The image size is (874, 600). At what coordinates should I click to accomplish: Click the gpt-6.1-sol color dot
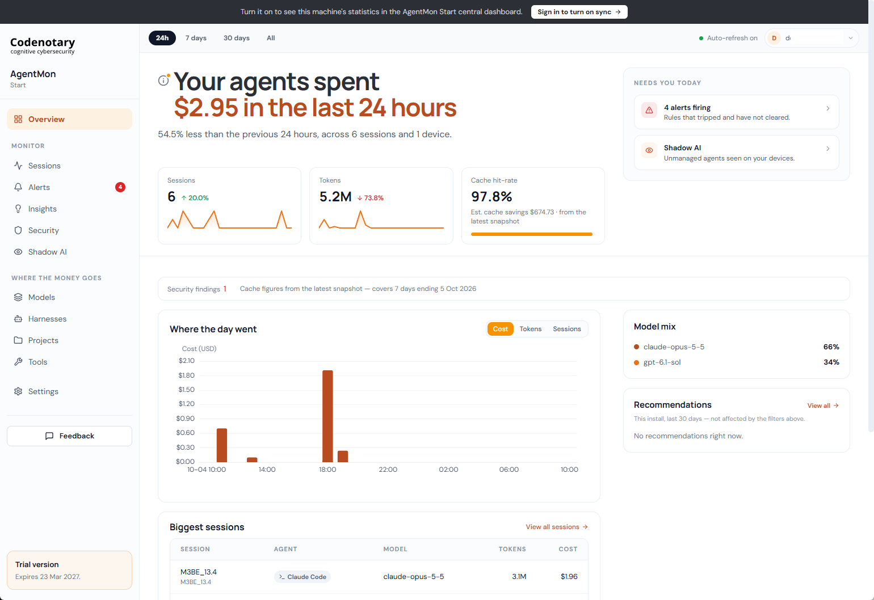637,362
